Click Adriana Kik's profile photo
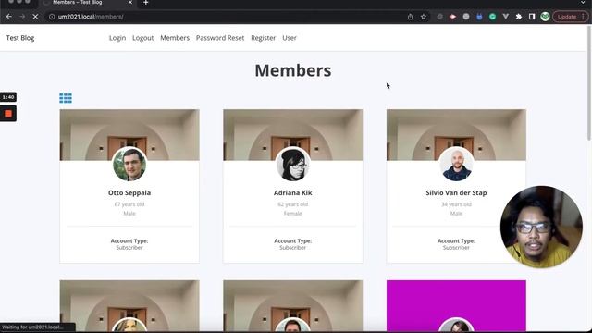Viewport: 592px width, 333px height. pos(293,165)
